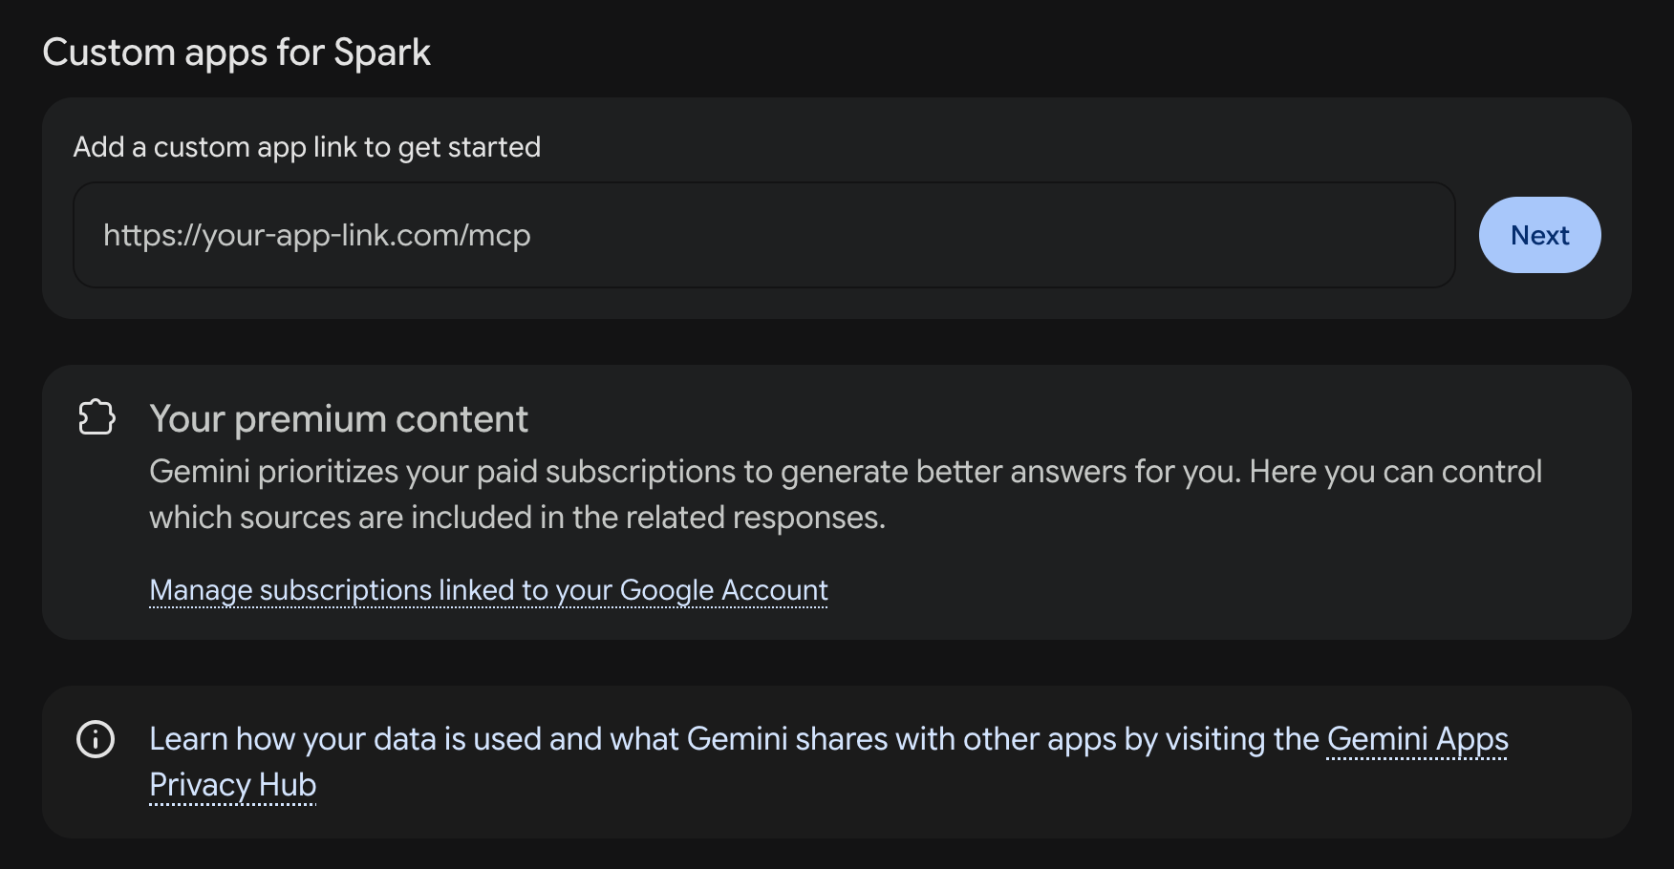Click the Next button

click(x=1539, y=235)
